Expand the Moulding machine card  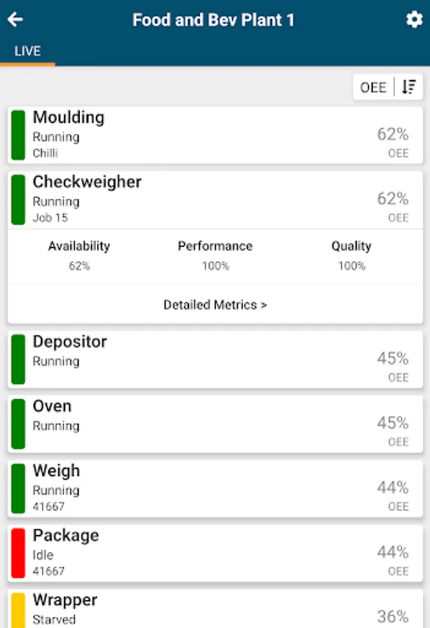(215, 135)
